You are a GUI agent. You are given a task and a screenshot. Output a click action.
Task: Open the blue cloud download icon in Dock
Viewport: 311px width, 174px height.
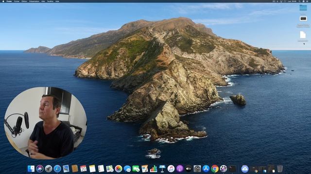pyautogui.click(x=245, y=169)
